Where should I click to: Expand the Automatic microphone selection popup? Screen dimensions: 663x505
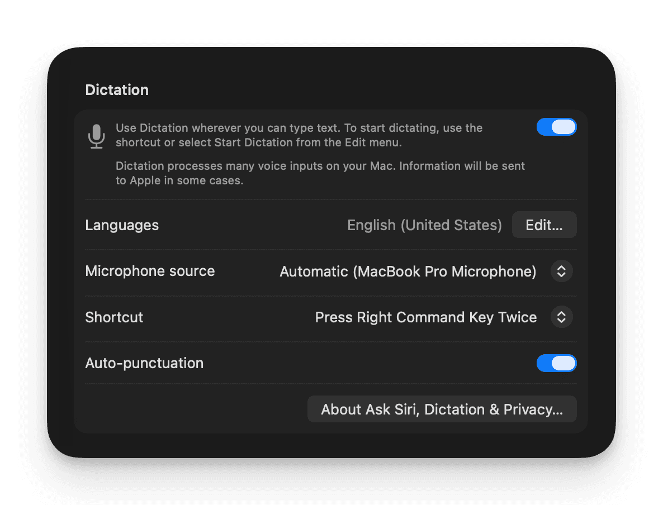(408, 271)
